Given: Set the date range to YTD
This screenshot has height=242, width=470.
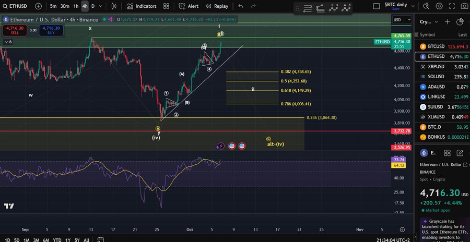Looking at the screenshot, I should point(57,240).
